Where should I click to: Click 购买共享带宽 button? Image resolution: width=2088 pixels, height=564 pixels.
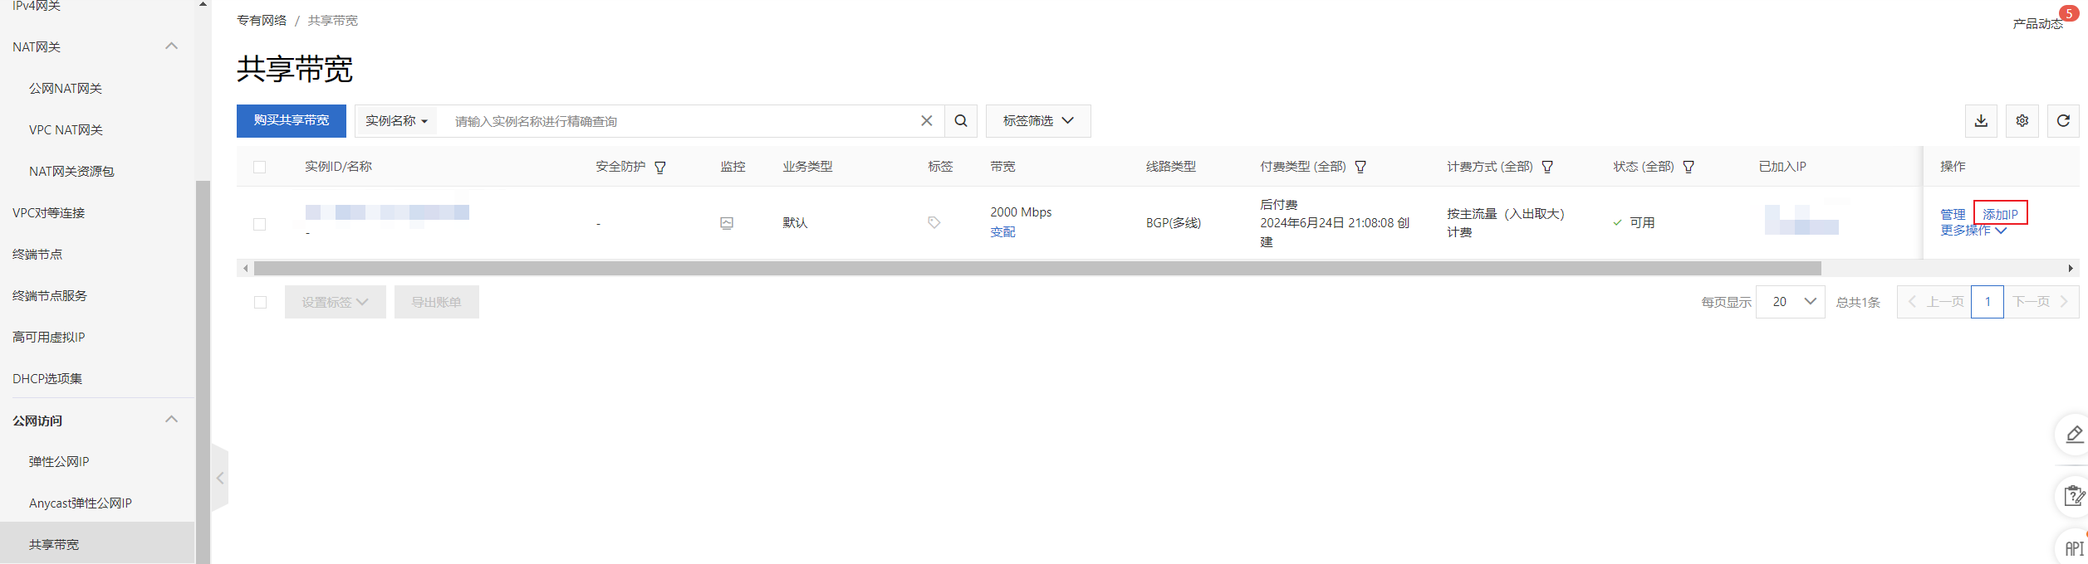[x=292, y=121]
